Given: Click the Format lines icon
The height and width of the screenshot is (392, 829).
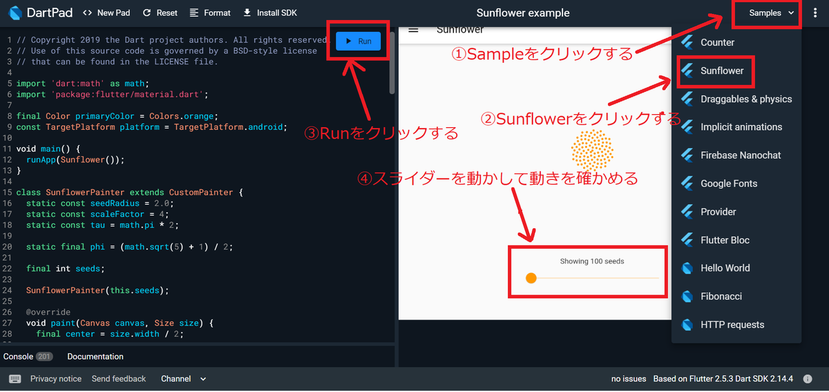Looking at the screenshot, I should pyautogui.click(x=194, y=13).
